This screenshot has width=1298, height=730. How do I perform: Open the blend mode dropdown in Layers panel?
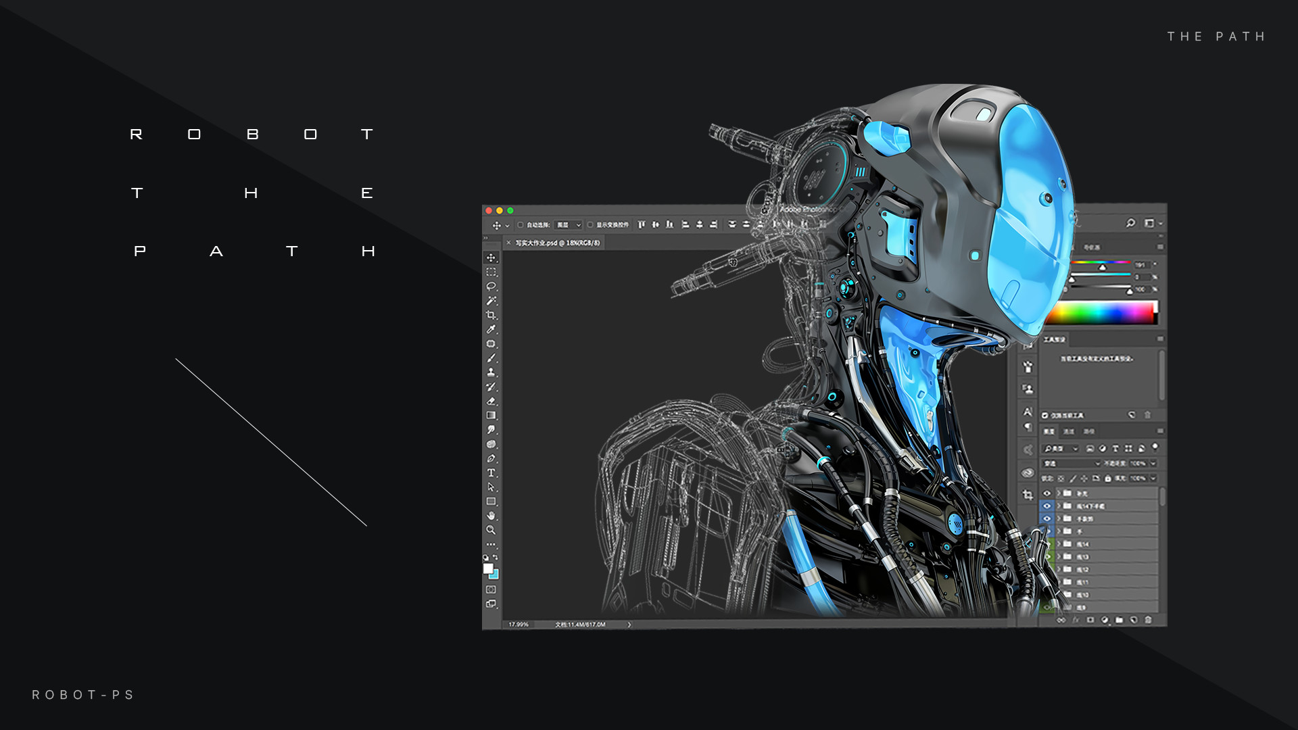pyautogui.click(x=1072, y=464)
